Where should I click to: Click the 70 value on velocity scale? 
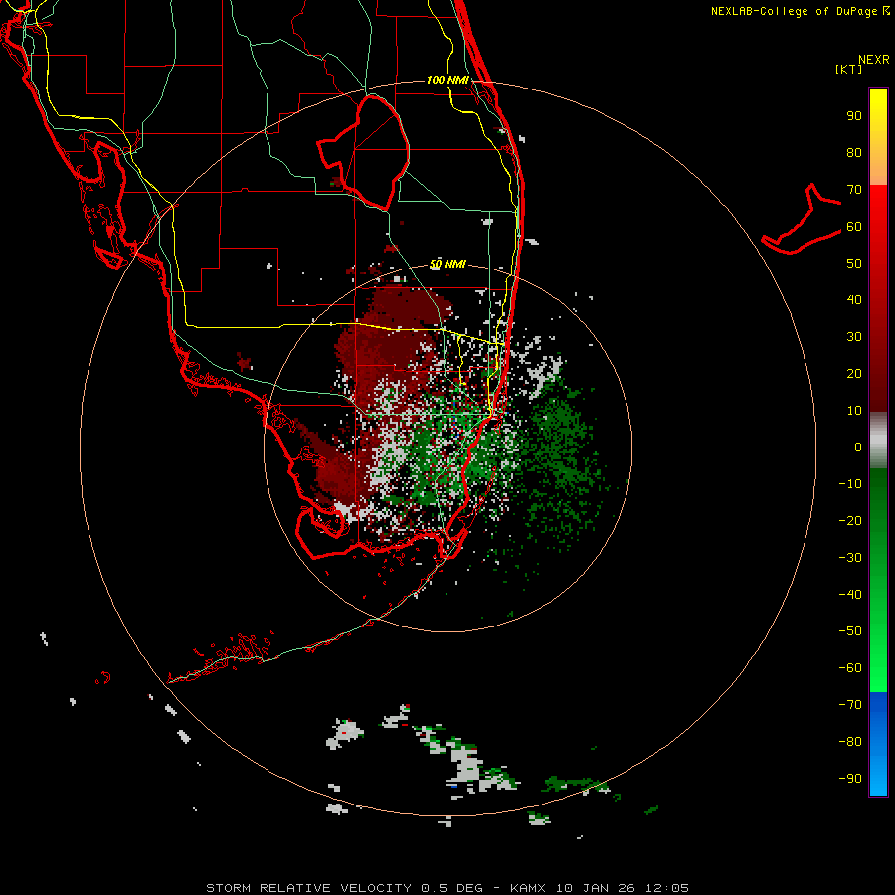pos(854,190)
